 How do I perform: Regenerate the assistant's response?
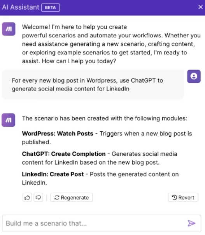[x=72, y=197]
